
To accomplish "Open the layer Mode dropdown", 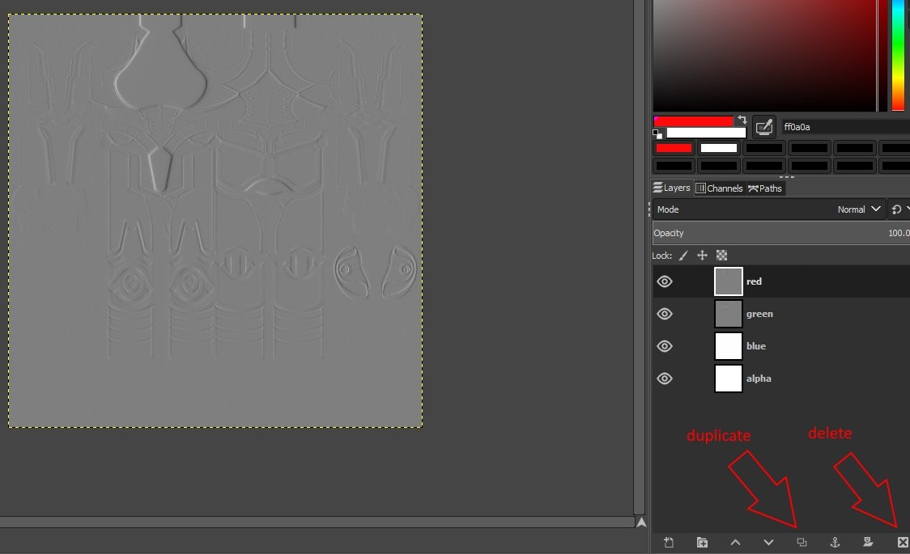I will tap(768, 209).
